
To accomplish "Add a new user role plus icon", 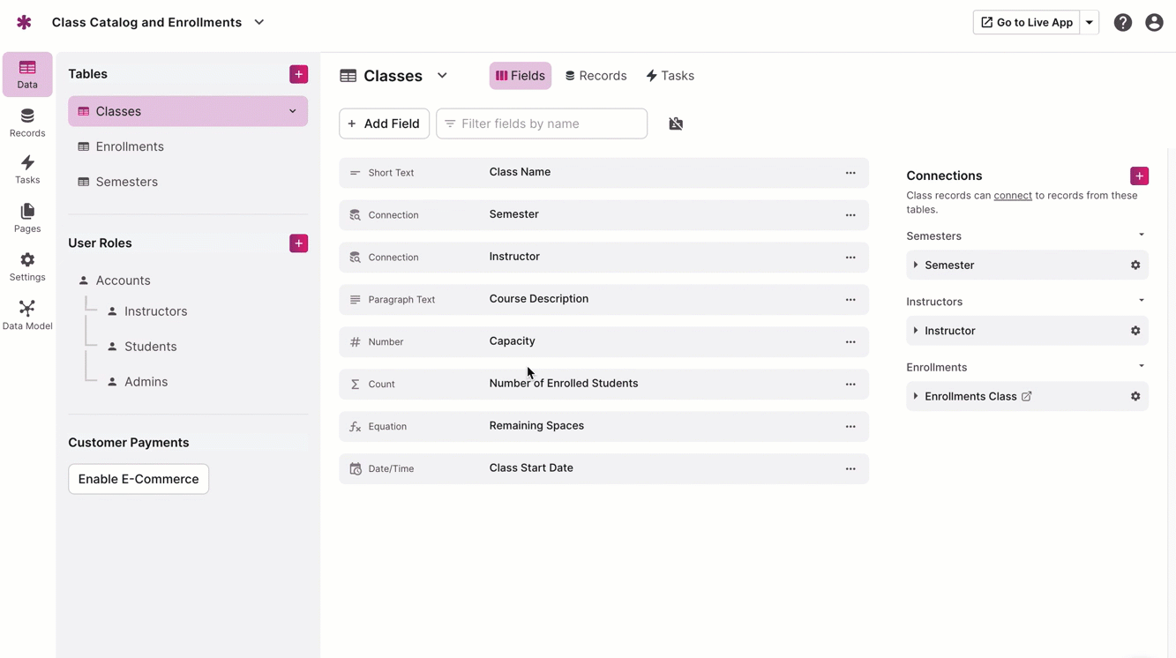I will point(298,243).
